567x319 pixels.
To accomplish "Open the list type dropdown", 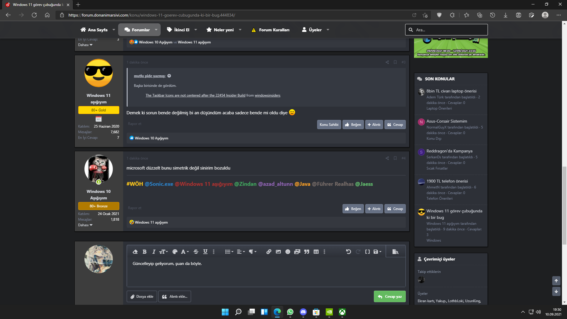I will (229, 252).
